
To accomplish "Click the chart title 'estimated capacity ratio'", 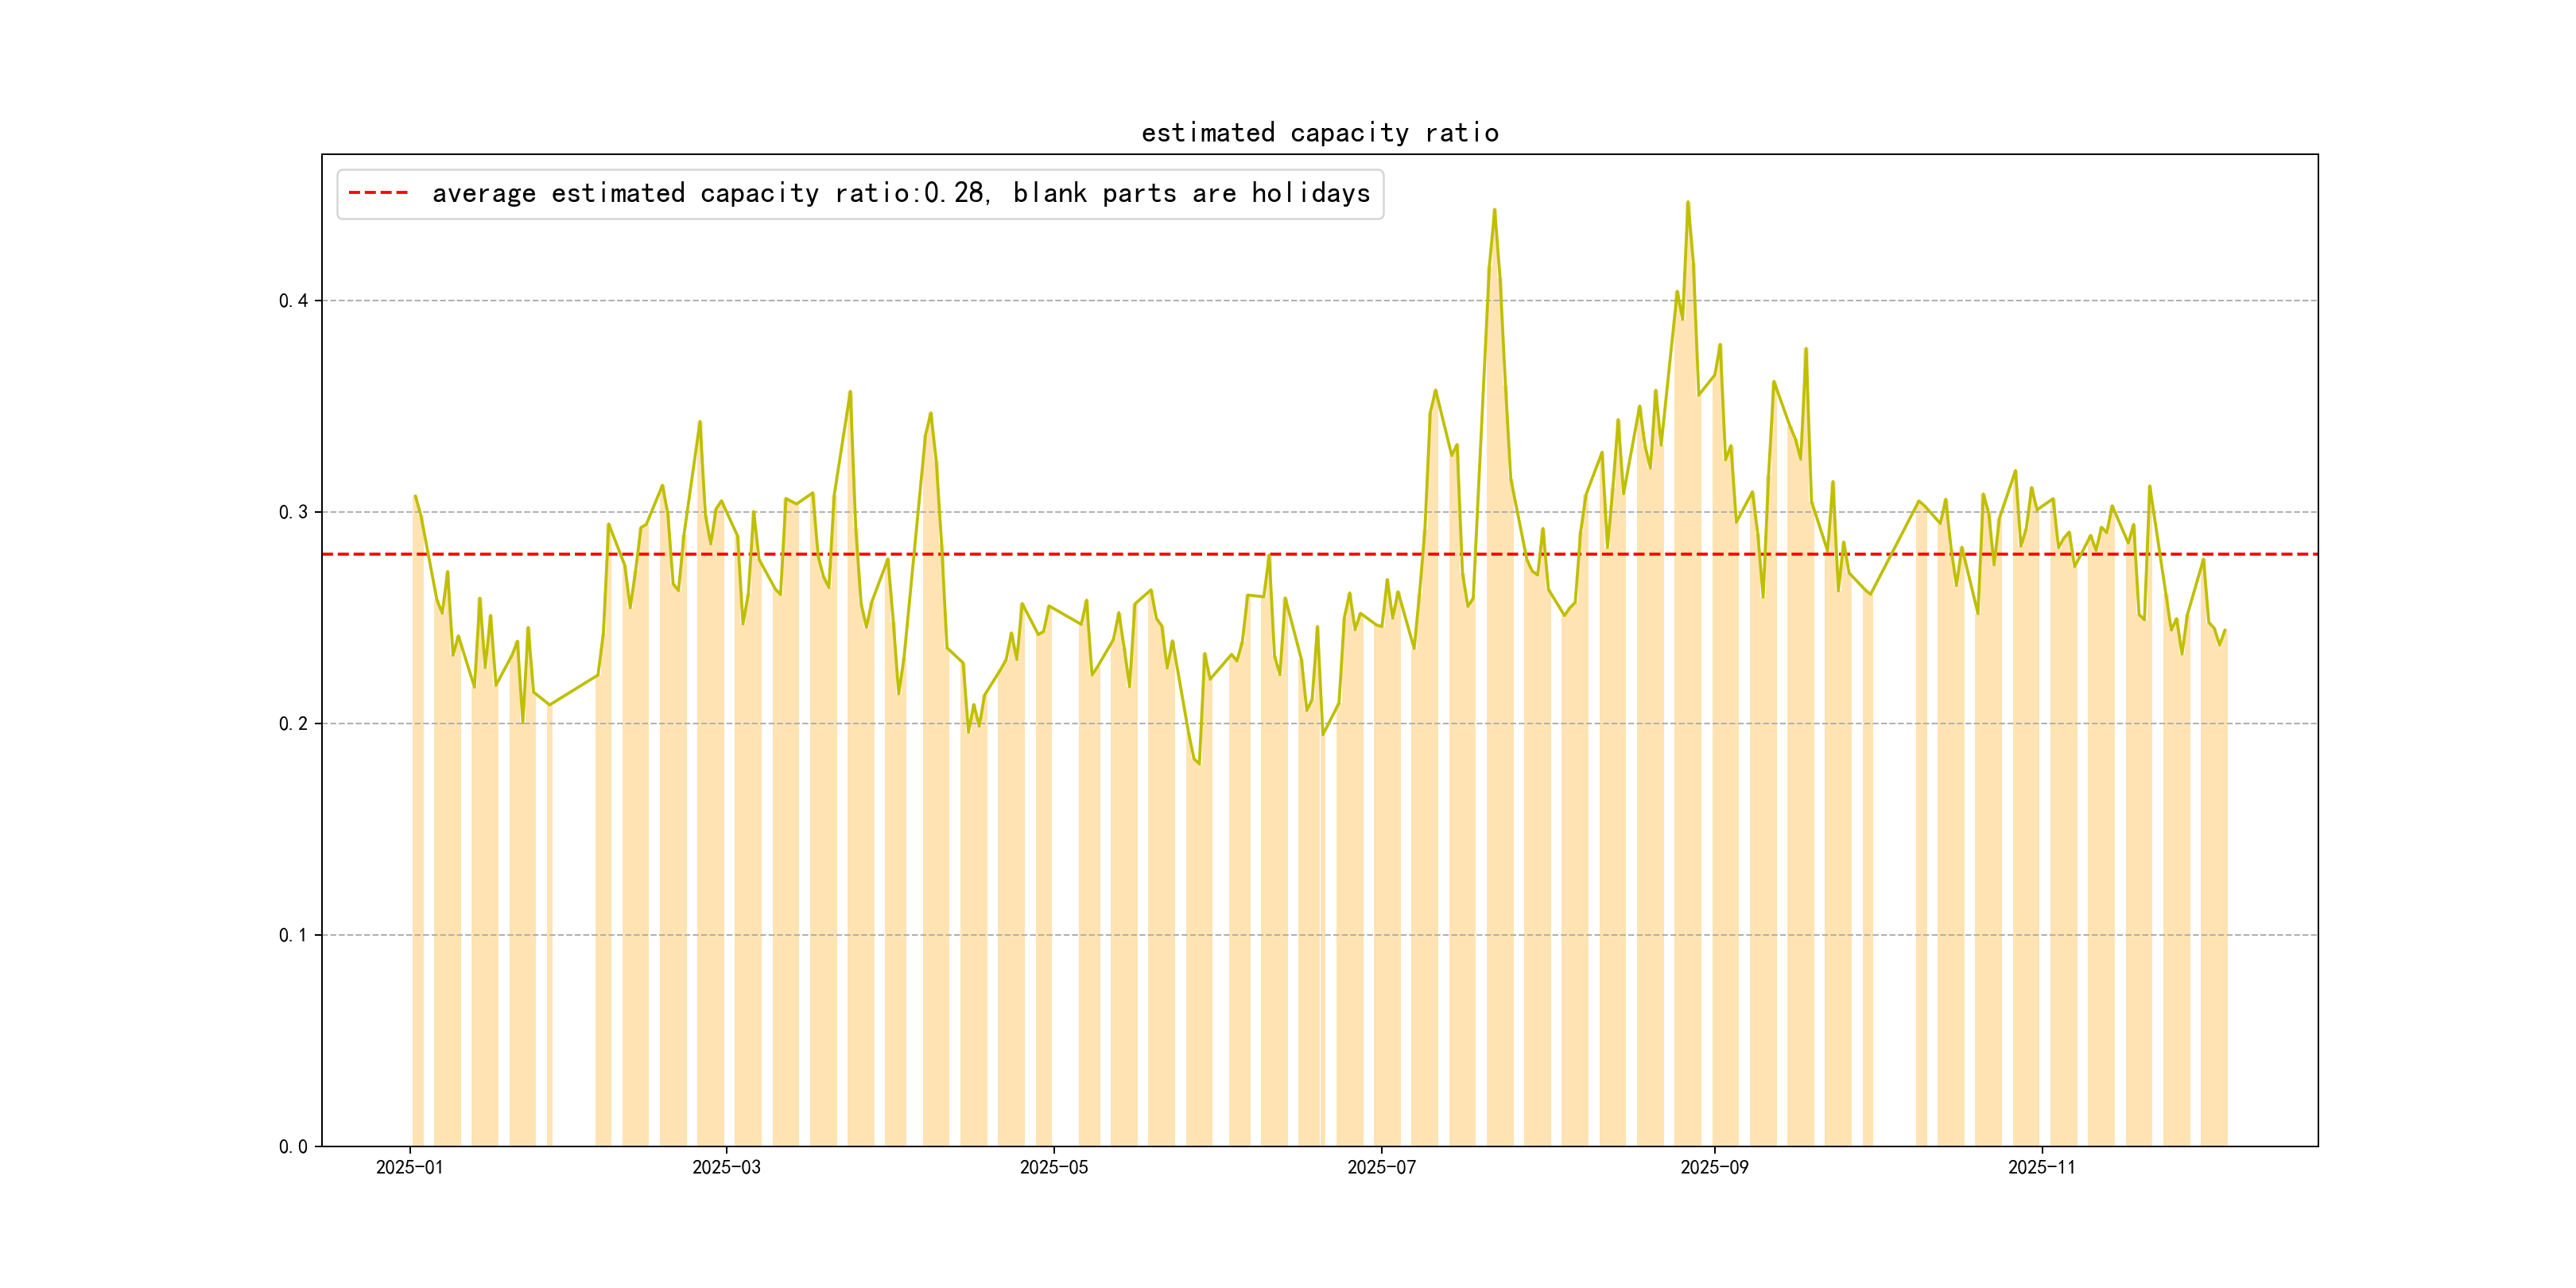I will pyautogui.click(x=1319, y=133).
